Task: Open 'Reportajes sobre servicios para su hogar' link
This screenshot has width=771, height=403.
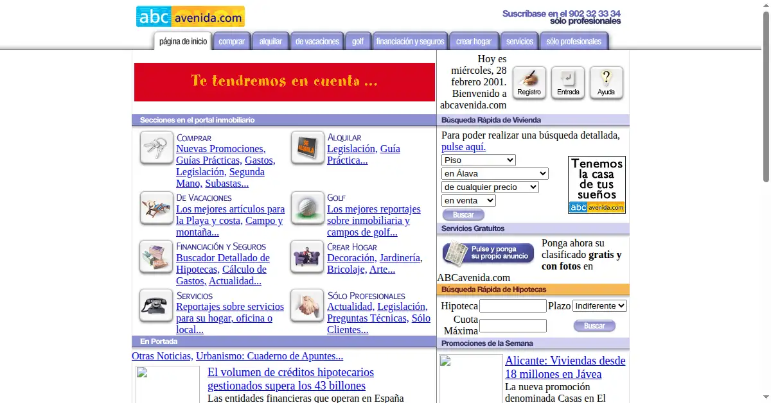Action: click(230, 318)
